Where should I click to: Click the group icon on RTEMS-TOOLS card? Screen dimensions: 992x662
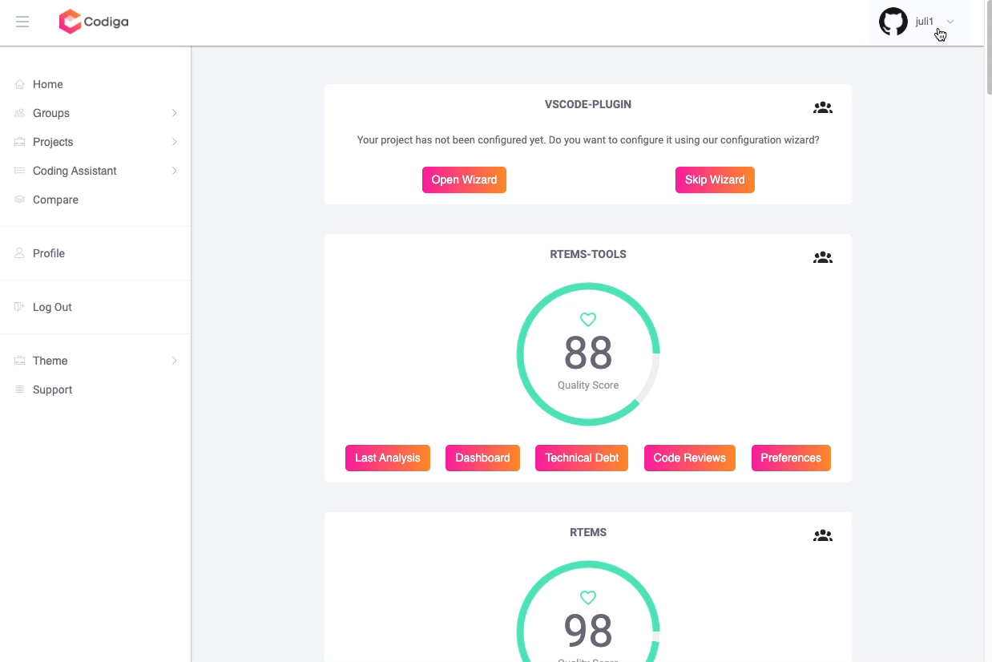tap(823, 257)
